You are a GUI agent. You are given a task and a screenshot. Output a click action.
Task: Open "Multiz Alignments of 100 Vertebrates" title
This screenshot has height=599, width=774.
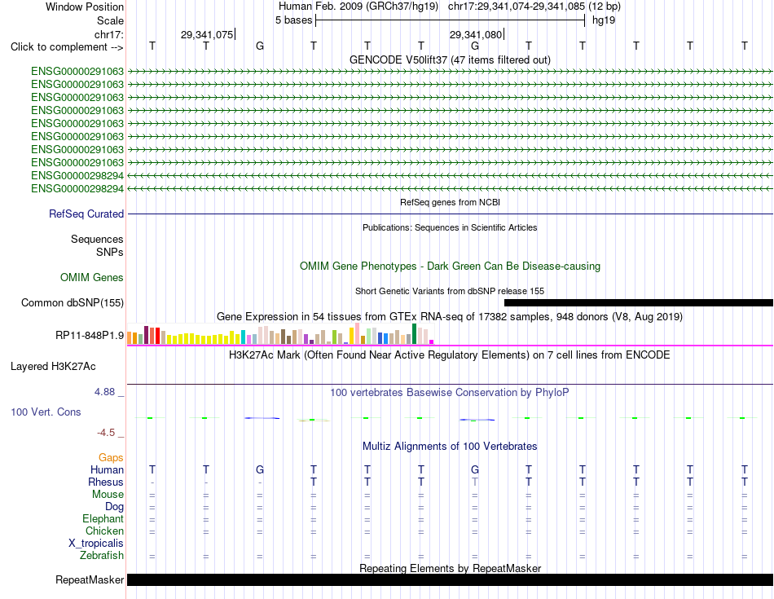pyautogui.click(x=450, y=447)
